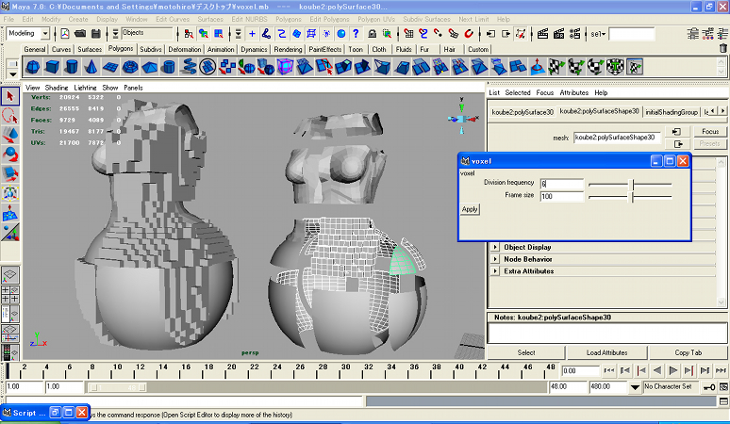
Task: Create a polygon sphere from the shelf
Action: coord(33,67)
